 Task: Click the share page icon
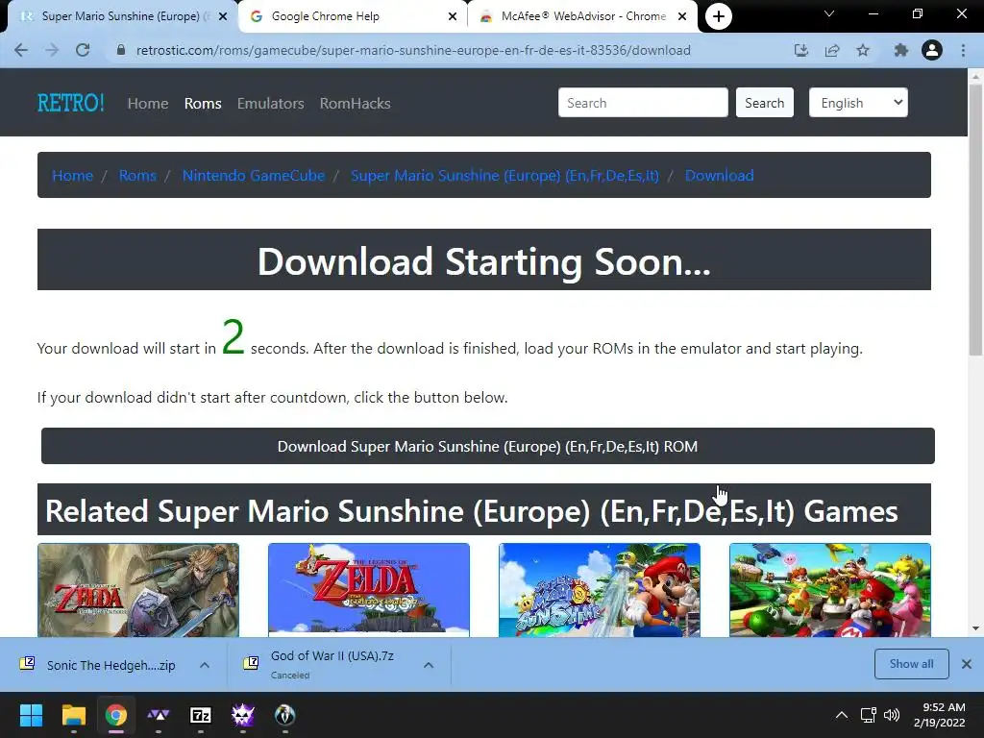click(x=832, y=50)
